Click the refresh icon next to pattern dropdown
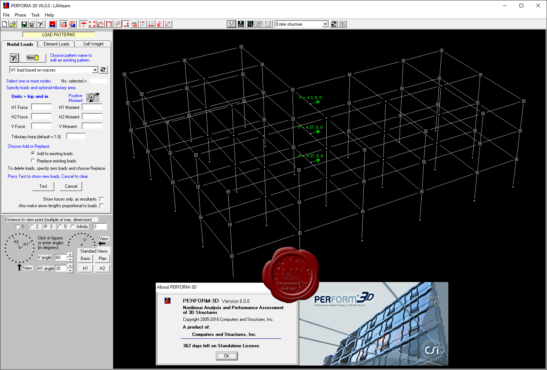547x370 pixels. pos(103,70)
